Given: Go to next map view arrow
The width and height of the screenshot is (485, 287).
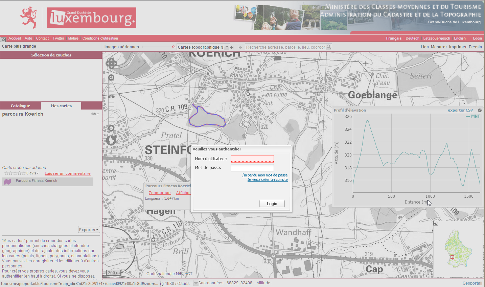Looking at the screenshot, I should coord(240,47).
